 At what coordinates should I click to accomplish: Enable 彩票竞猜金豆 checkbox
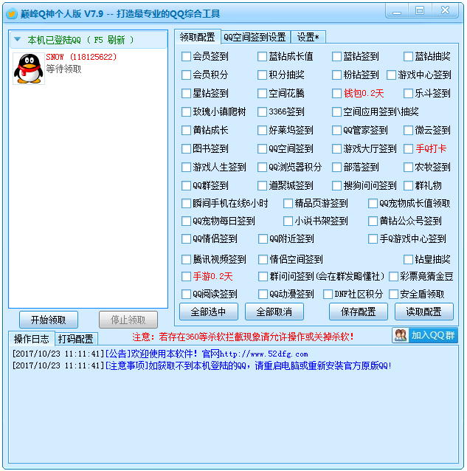tap(393, 276)
